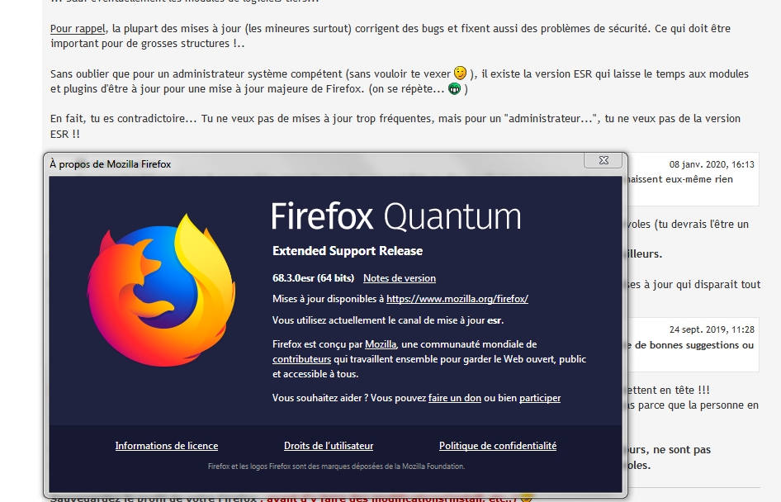
Task: Click the date 24 sept. 2019, 11:28
Action: (x=712, y=329)
